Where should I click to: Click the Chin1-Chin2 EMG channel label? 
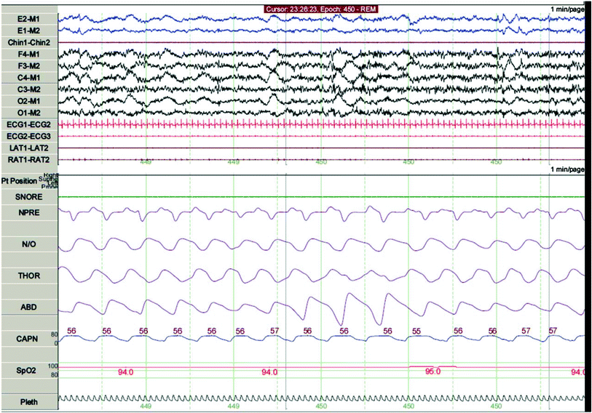coord(28,42)
